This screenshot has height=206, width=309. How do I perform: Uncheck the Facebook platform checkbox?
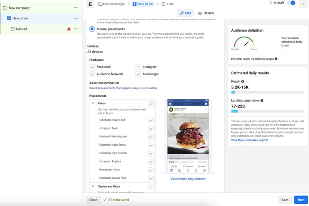(x=92, y=67)
